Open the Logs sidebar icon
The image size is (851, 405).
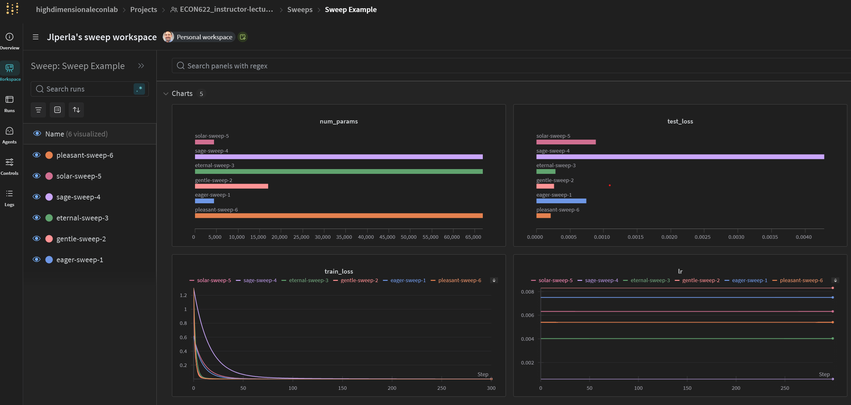(x=9, y=193)
